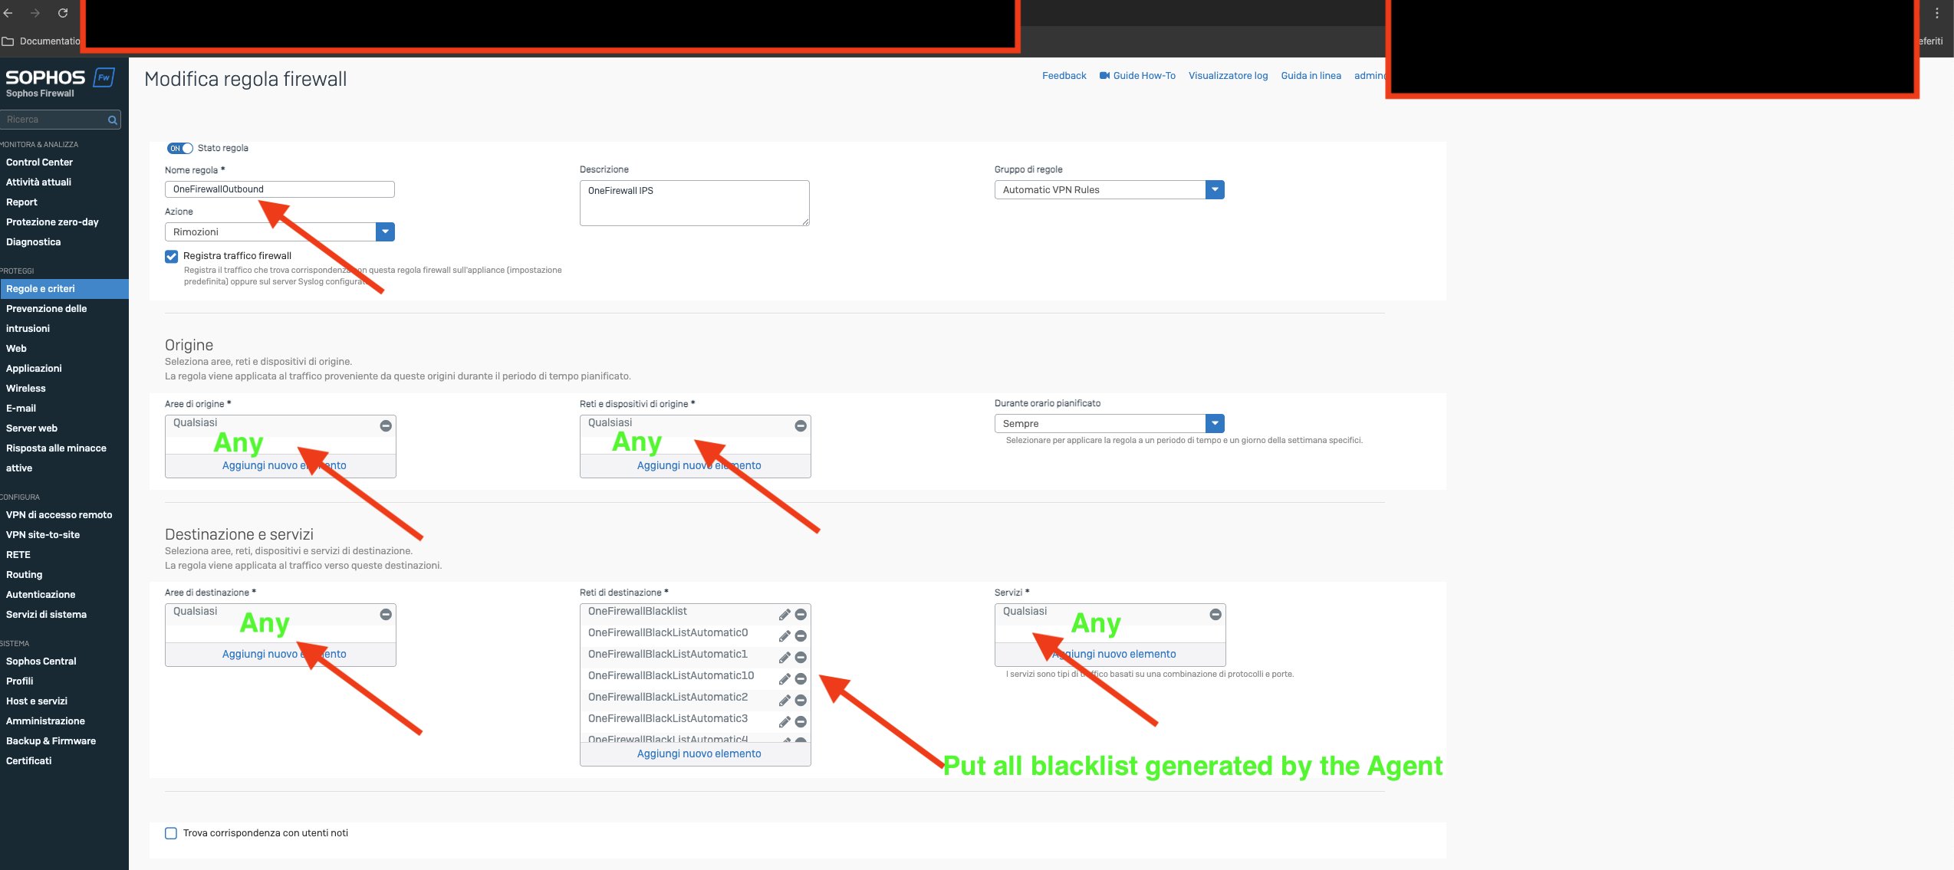The height and width of the screenshot is (870, 1954).
Task: Remove Qualsiasi from Reti e dispositivi di origine
Action: (801, 425)
